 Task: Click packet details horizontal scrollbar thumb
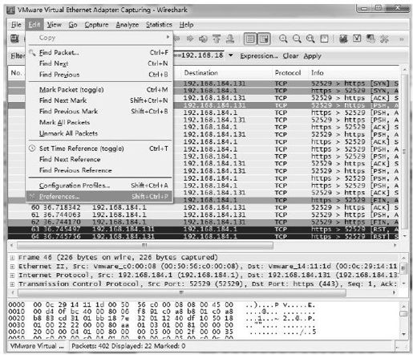point(182,293)
